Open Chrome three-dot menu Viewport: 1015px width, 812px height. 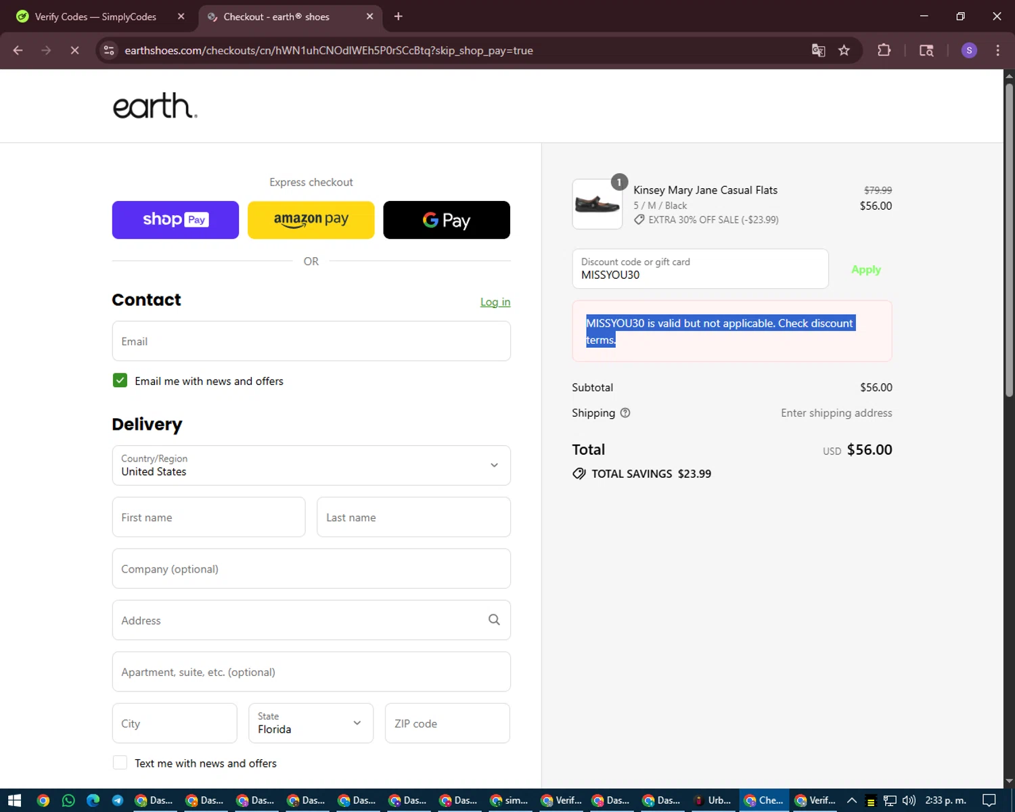(x=997, y=51)
